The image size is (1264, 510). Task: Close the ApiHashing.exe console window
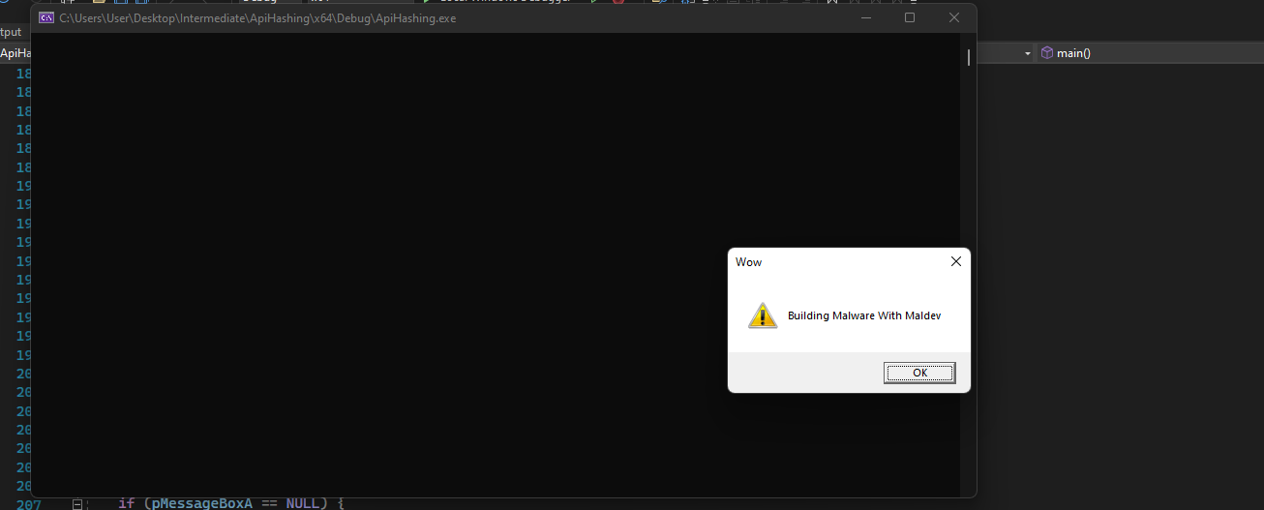pyautogui.click(x=954, y=17)
